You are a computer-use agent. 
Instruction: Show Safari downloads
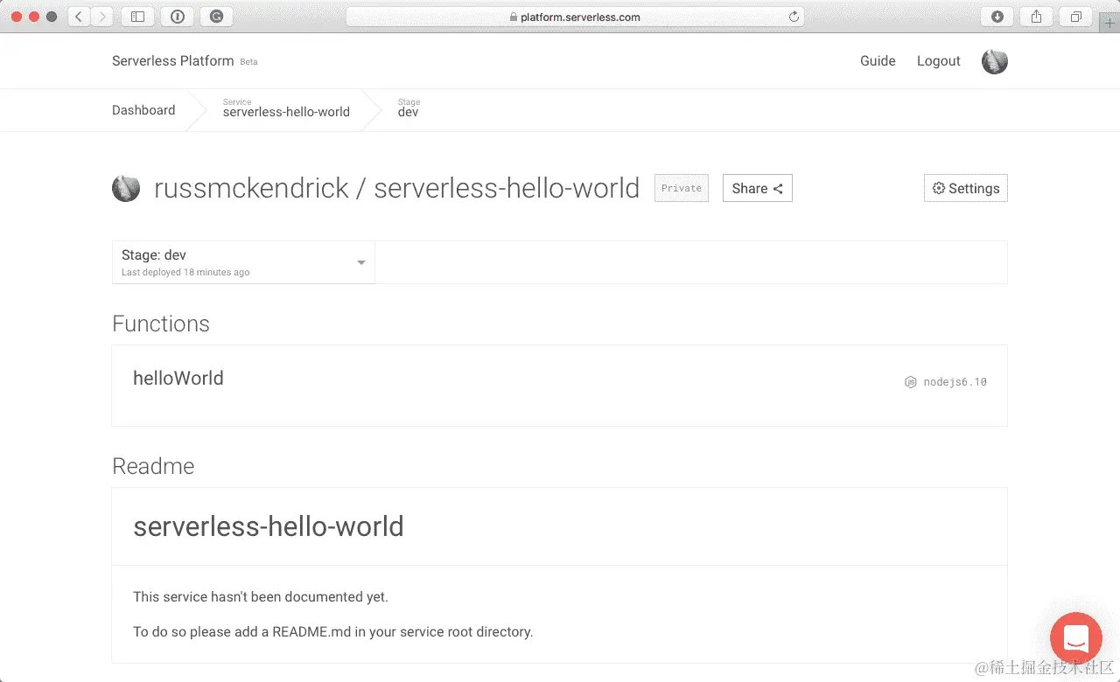pyautogui.click(x=997, y=17)
